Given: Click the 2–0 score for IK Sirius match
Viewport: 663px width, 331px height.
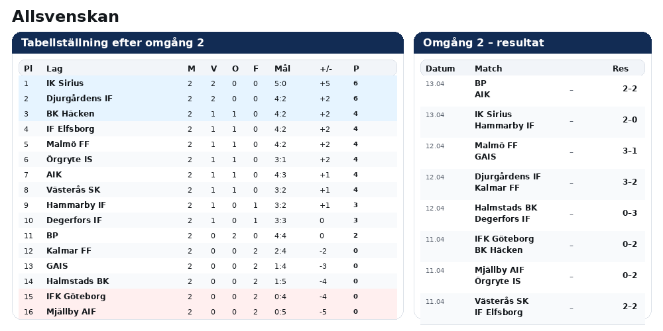Looking at the screenshot, I should coord(629,120).
